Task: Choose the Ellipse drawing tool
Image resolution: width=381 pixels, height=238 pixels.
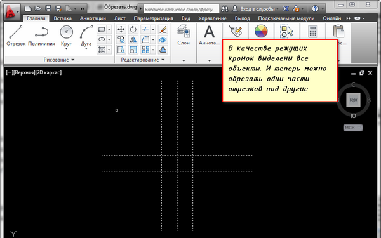Action: click(102, 39)
